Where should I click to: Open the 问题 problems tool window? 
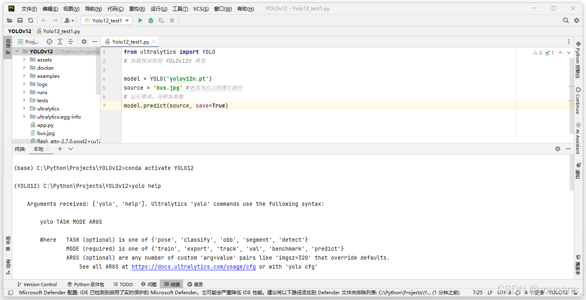[149, 284]
